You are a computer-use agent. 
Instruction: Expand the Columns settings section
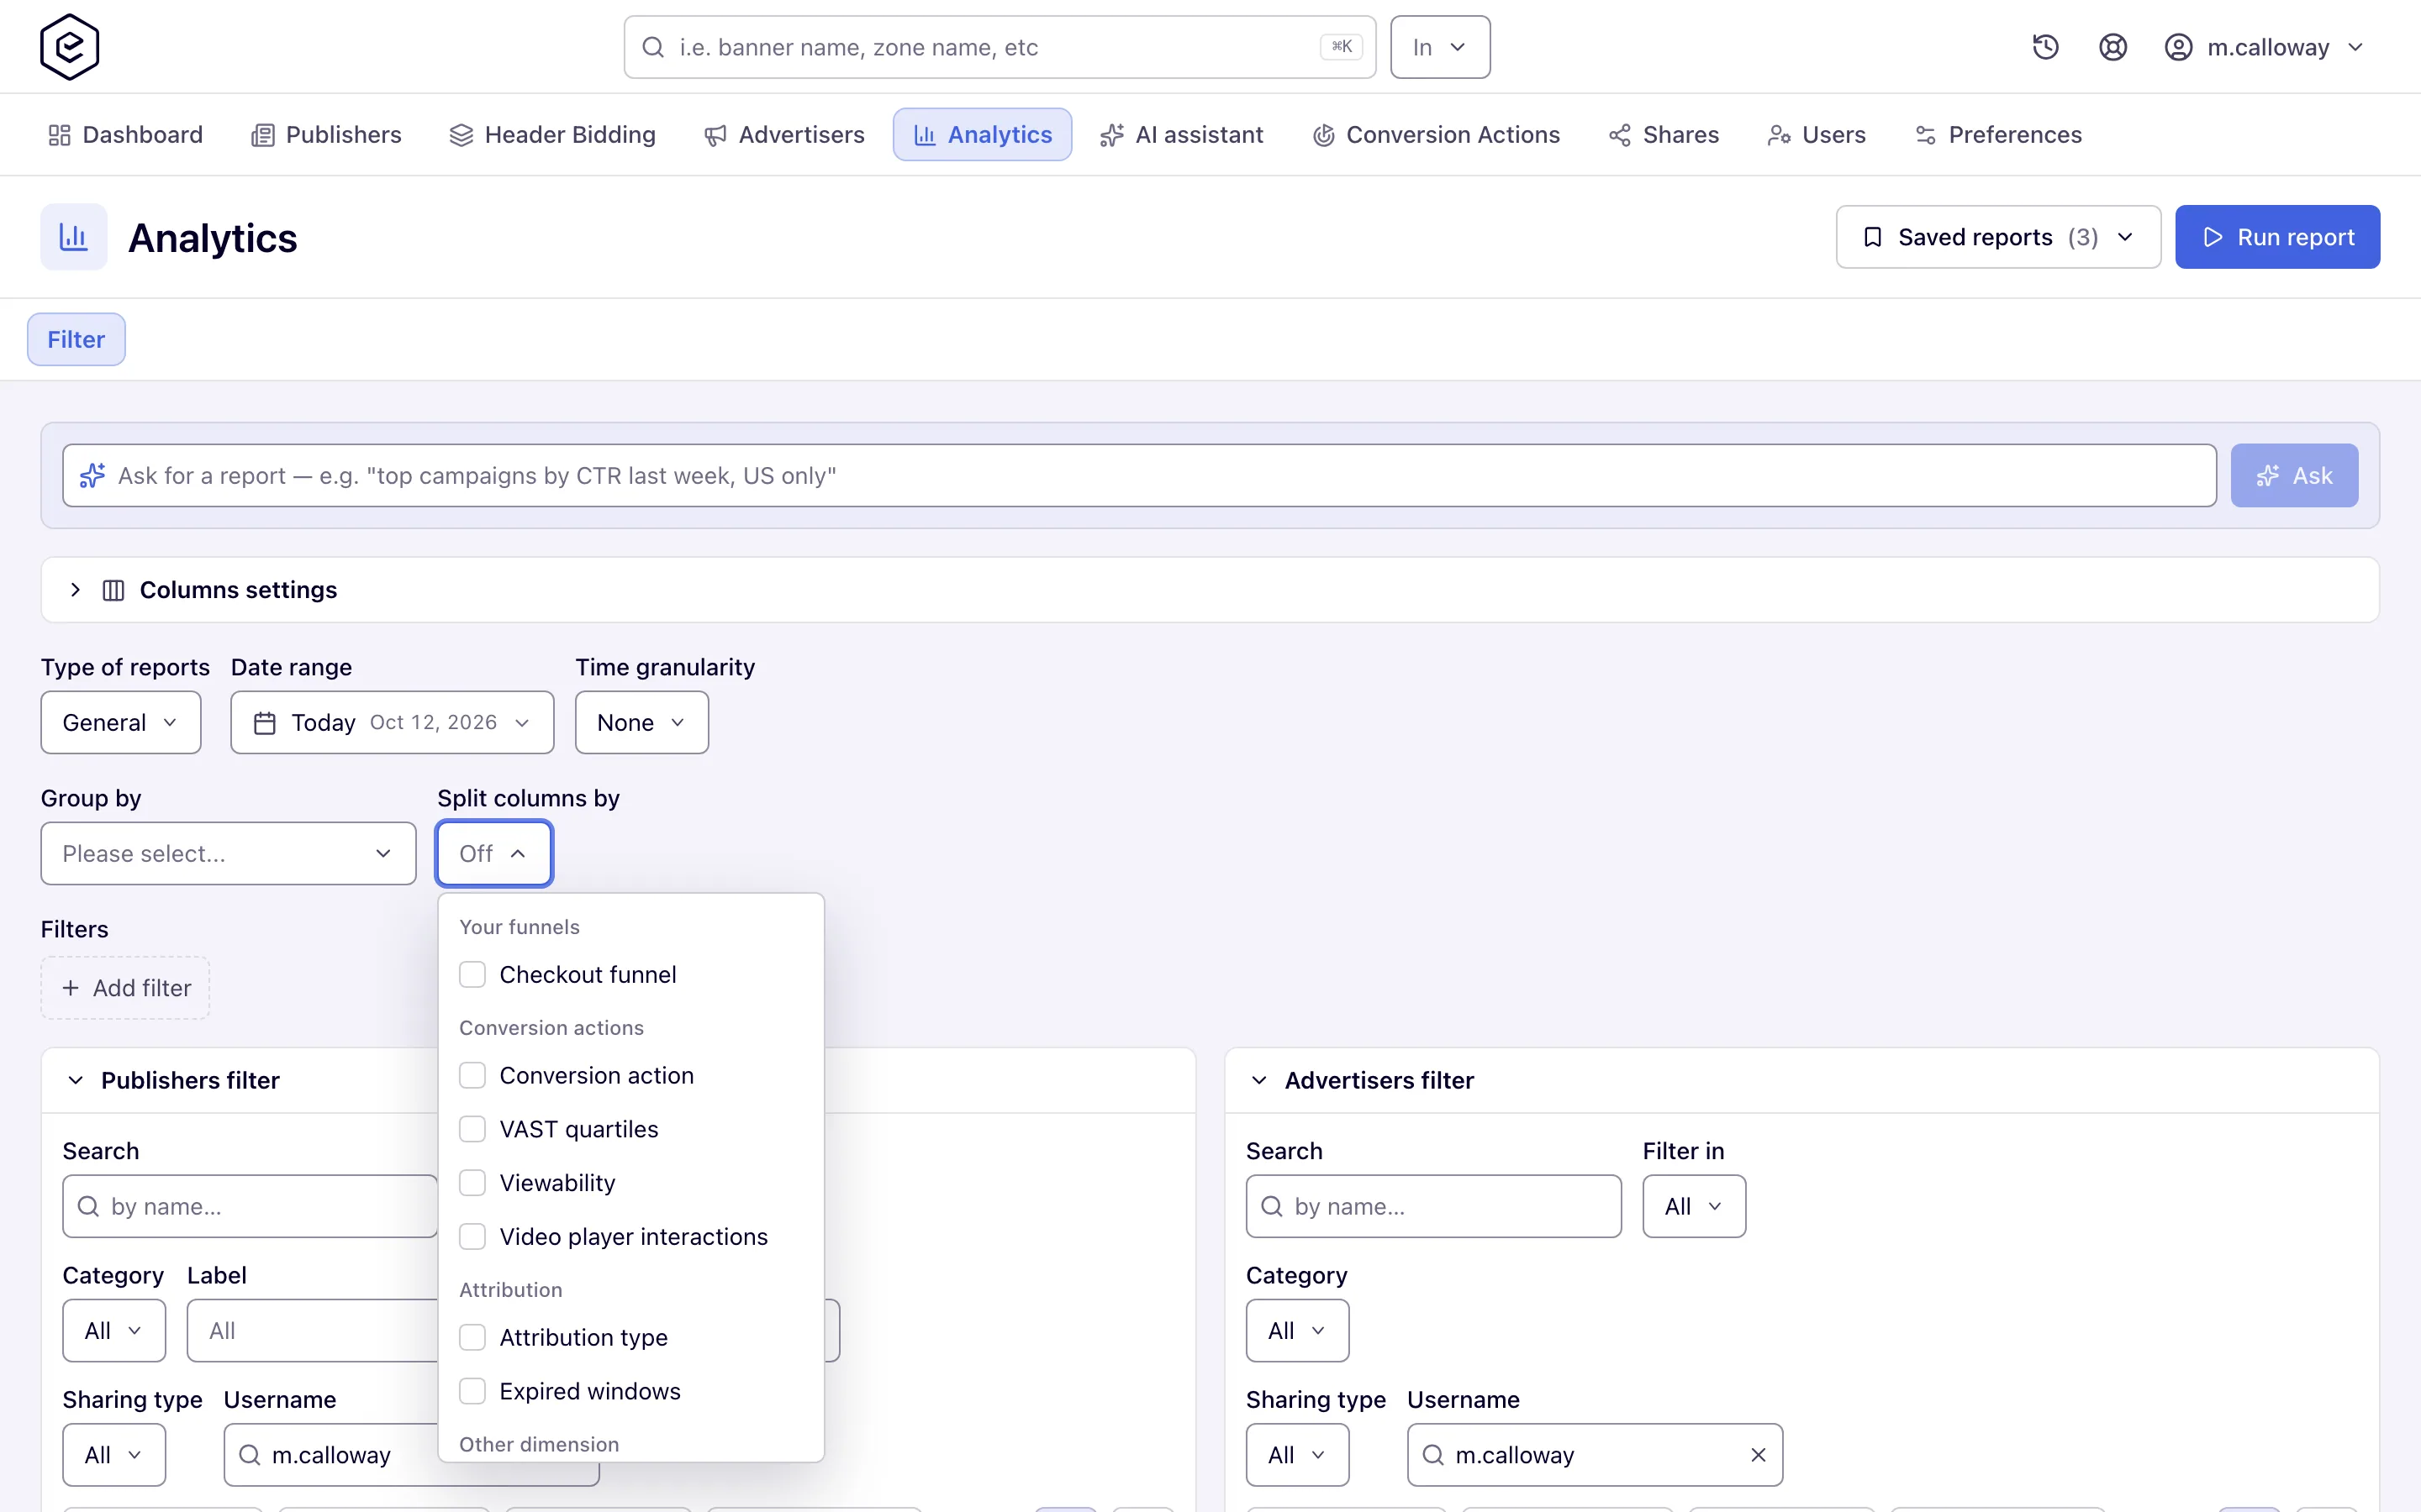[1210, 590]
